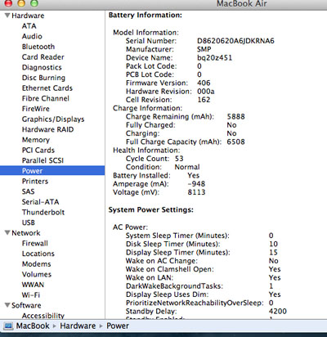Click the Firmware Version value 406
The height and width of the screenshot is (337, 327).
204,83
